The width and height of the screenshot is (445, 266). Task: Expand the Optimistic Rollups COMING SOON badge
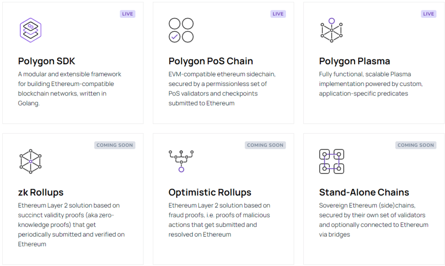point(266,145)
